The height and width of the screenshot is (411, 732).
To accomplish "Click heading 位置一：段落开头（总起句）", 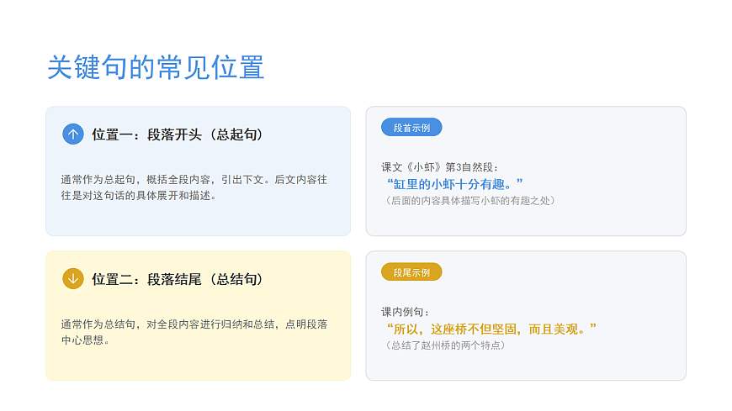I will pyautogui.click(x=178, y=134).
